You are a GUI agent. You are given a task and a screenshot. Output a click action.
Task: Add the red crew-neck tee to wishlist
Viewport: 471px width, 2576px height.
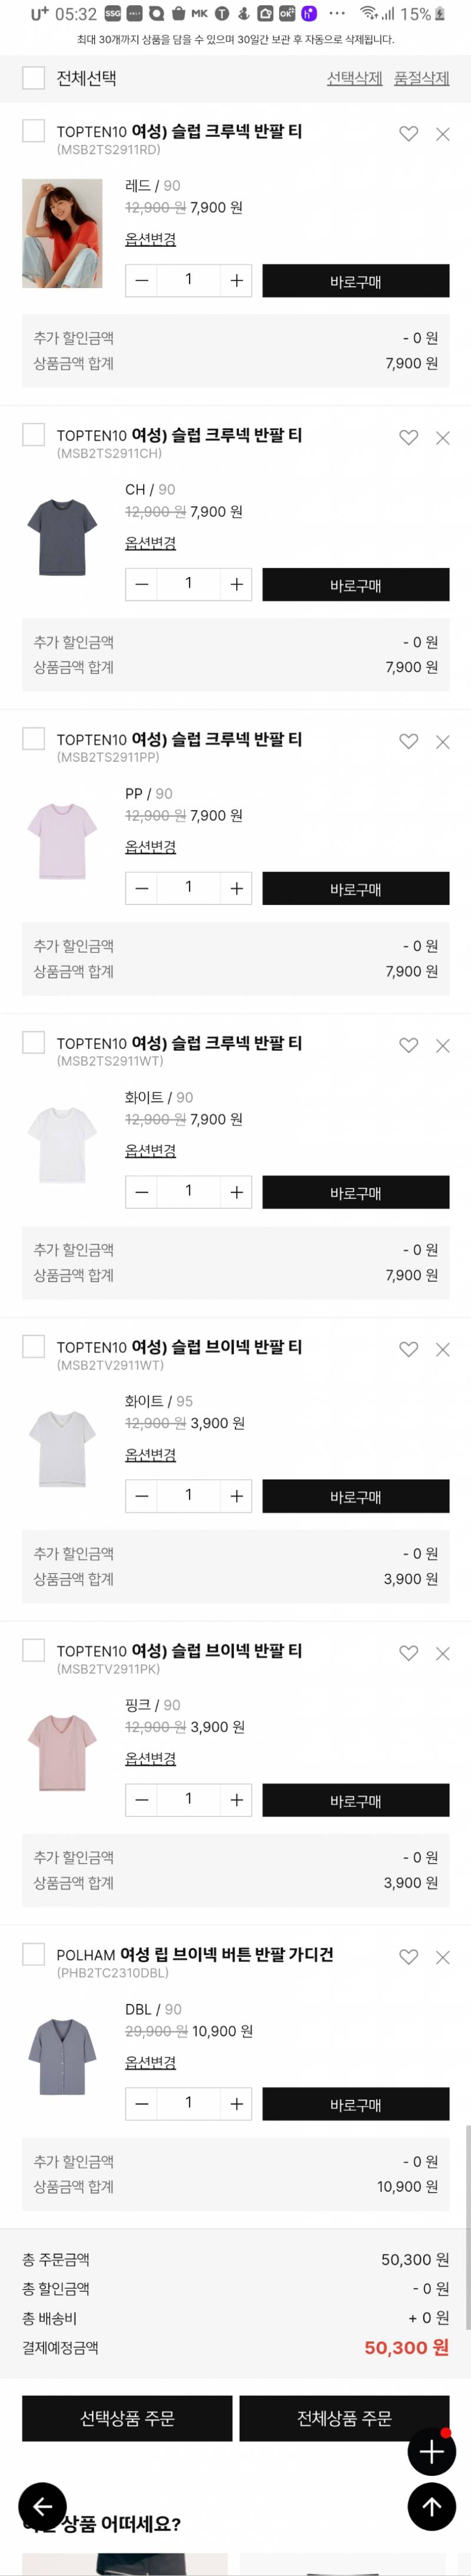(x=409, y=131)
